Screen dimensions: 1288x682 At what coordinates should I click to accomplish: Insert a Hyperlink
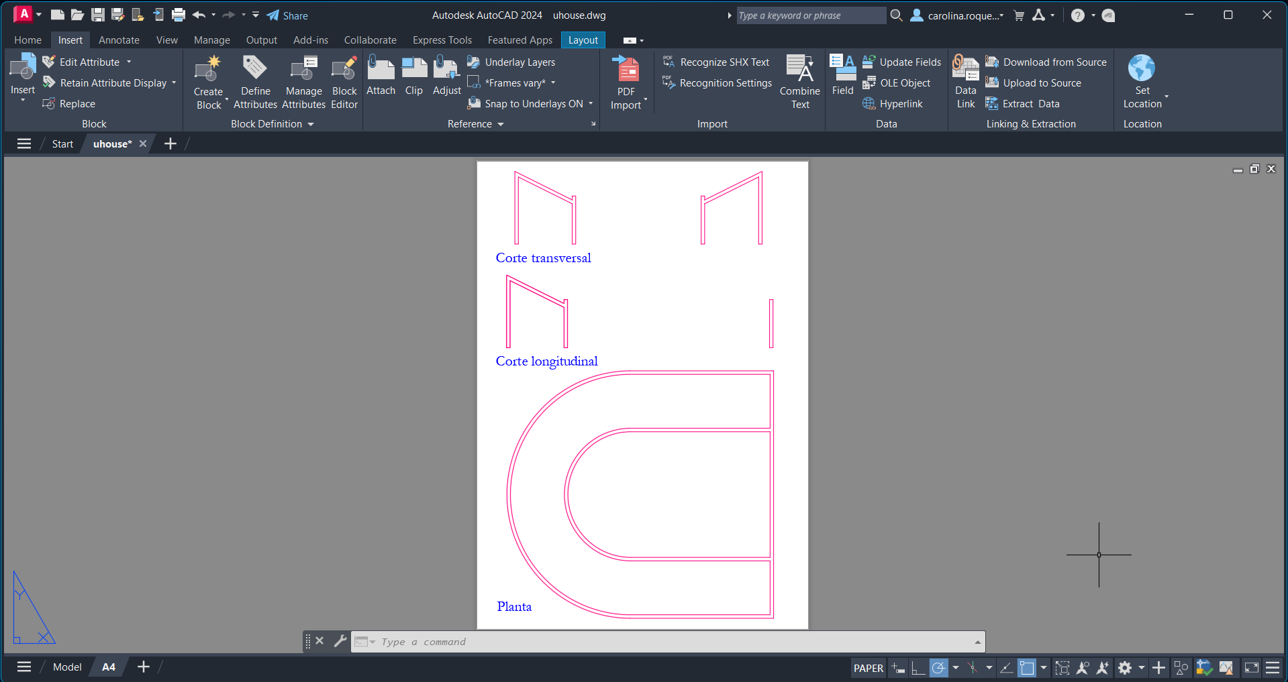pos(893,103)
